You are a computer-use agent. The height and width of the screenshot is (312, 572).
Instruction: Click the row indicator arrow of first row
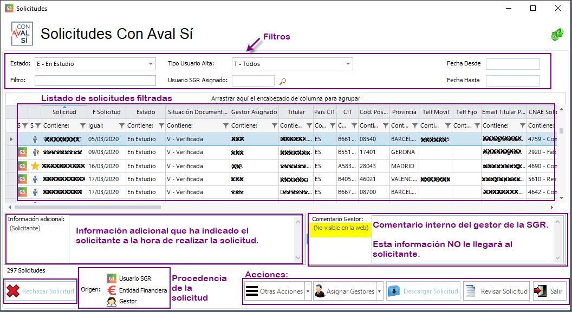tap(11, 139)
